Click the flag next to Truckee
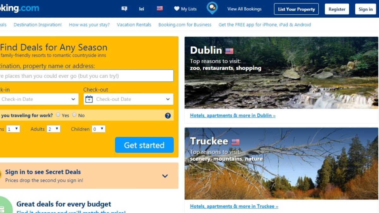The width and height of the screenshot is (379, 213). point(235,142)
